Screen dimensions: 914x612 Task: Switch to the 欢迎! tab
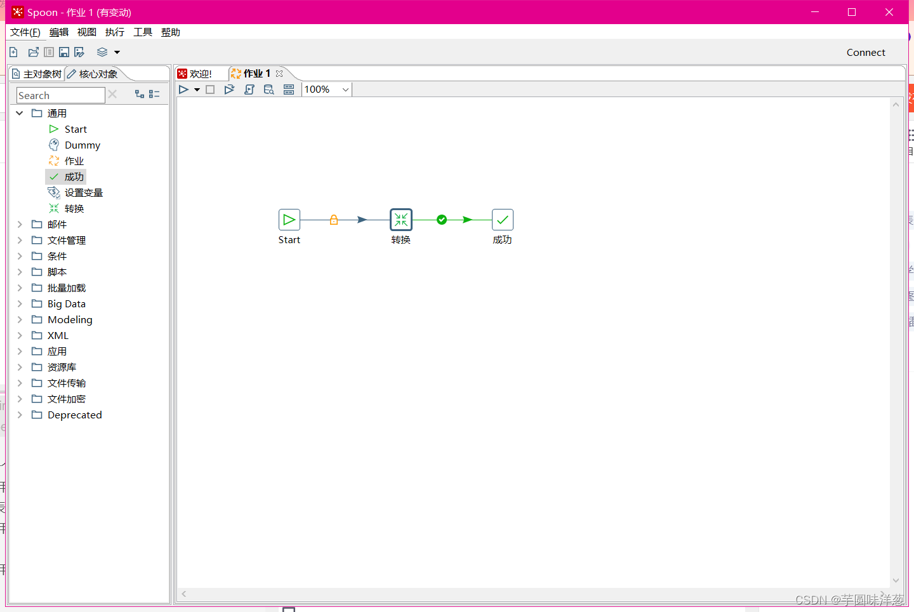(x=195, y=74)
